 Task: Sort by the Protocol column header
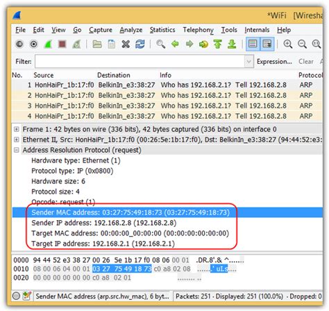tap(310, 75)
